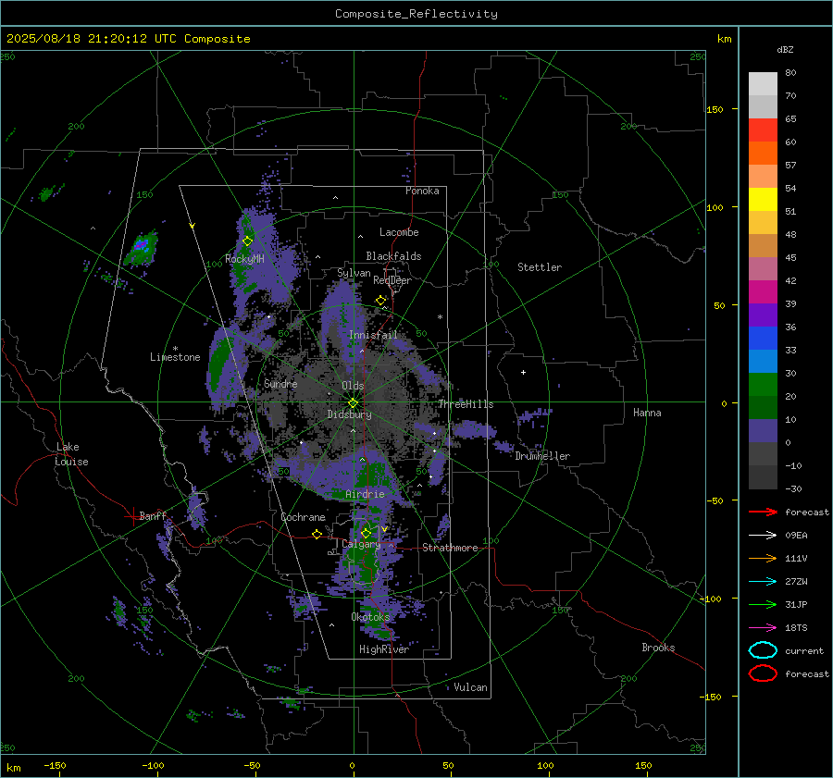Click the yellow diamond marker below Cochrane
Screen dimensions: 833x778
[317, 534]
